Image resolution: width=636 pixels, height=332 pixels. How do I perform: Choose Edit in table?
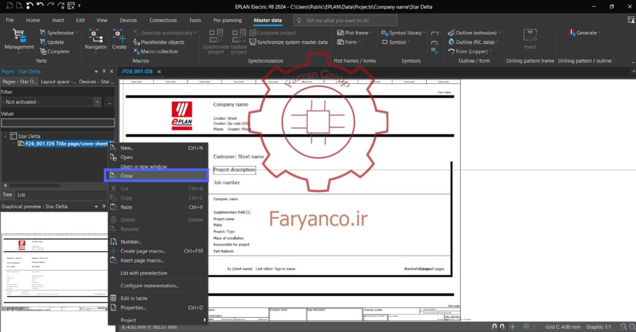(158, 298)
